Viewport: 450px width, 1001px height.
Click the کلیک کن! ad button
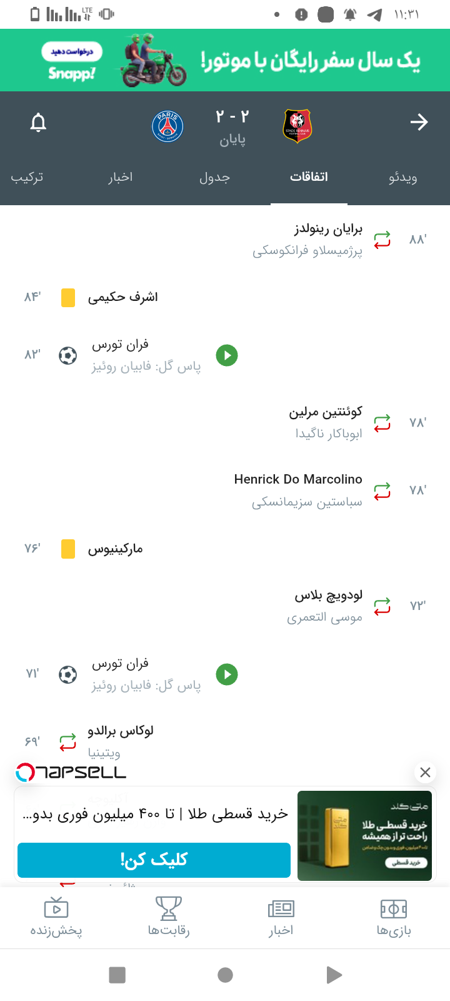click(x=154, y=860)
